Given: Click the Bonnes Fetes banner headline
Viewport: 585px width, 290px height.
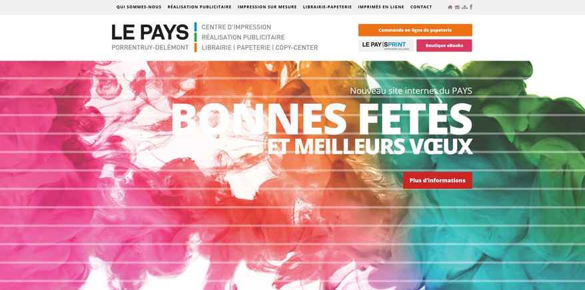Looking at the screenshot, I should [322, 120].
